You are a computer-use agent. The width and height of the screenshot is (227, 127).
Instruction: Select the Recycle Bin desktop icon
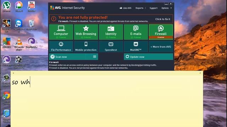pos(32,25)
